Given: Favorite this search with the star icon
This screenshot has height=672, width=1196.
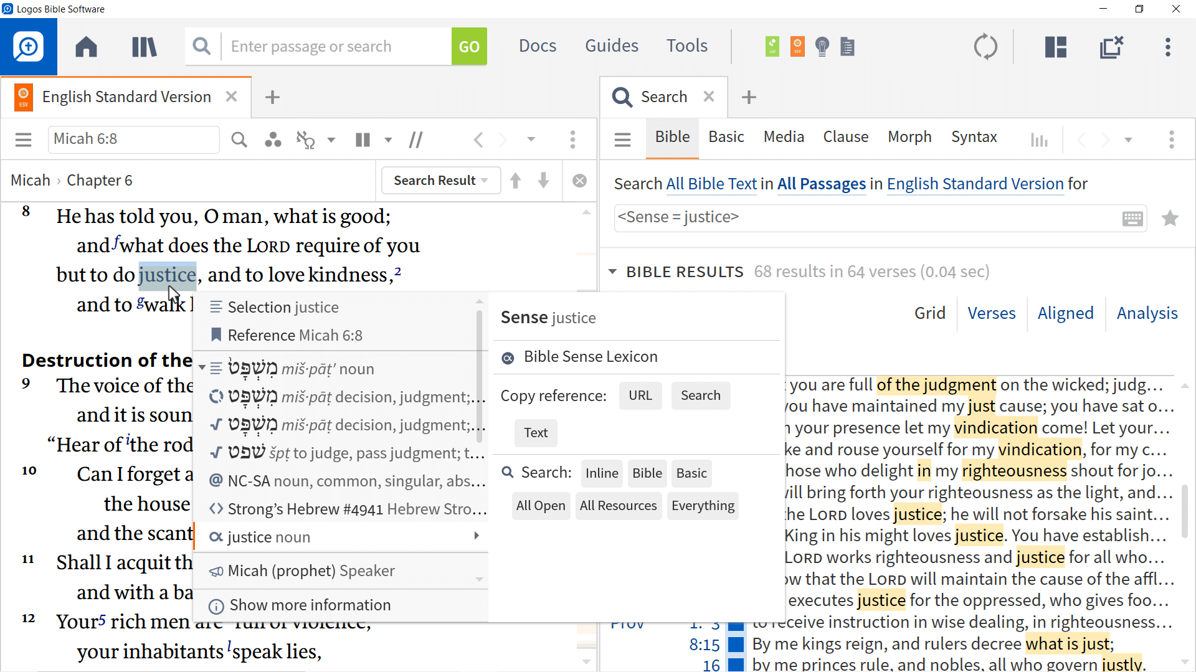Looking at the screenshot, I should 1170,218.
